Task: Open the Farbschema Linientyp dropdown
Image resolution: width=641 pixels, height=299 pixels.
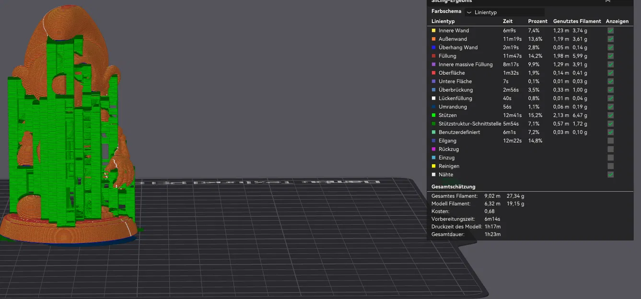Action: [504, 12]
